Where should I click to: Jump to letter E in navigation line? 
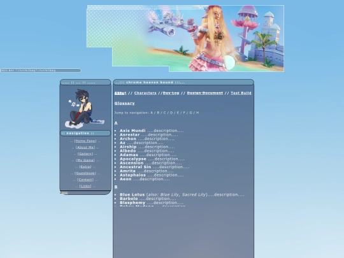[178, 113]
